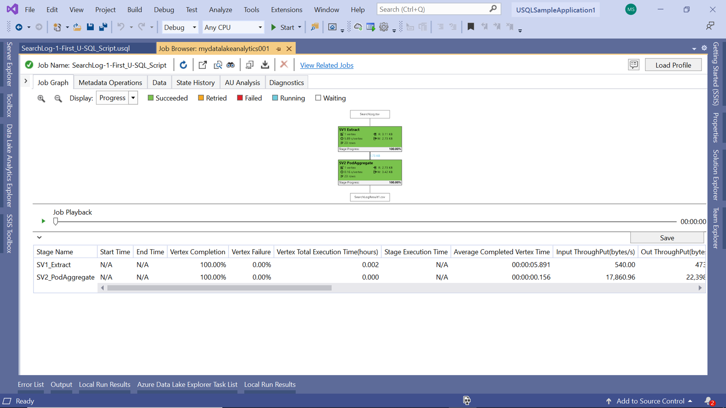Click the Save All toolbar icon

103,27
